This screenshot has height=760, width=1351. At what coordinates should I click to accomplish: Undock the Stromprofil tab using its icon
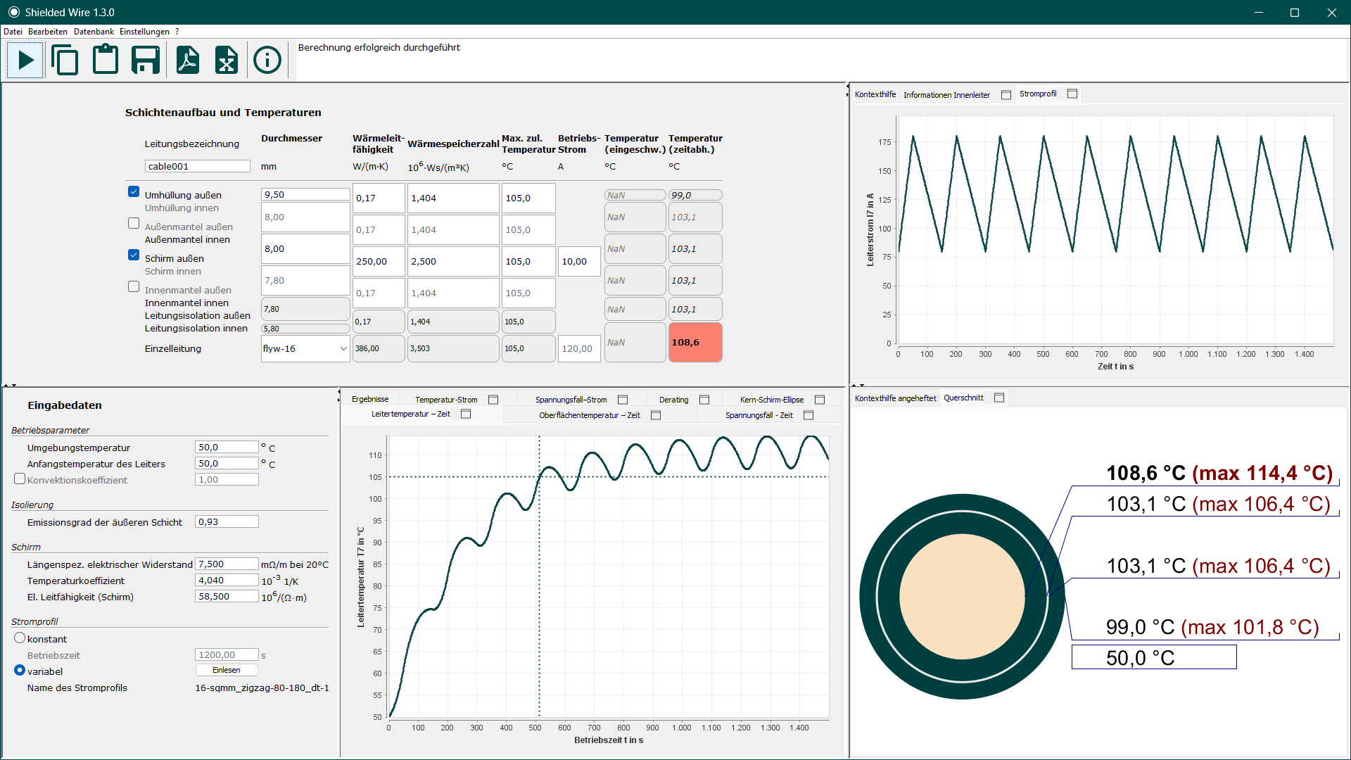tap(1072, 94)
